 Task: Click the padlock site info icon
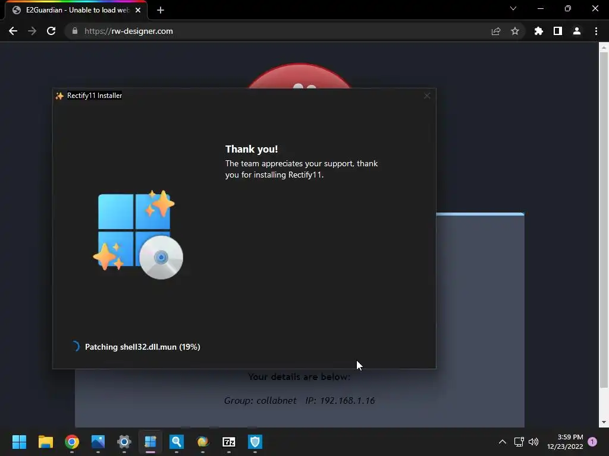(75, 31)
